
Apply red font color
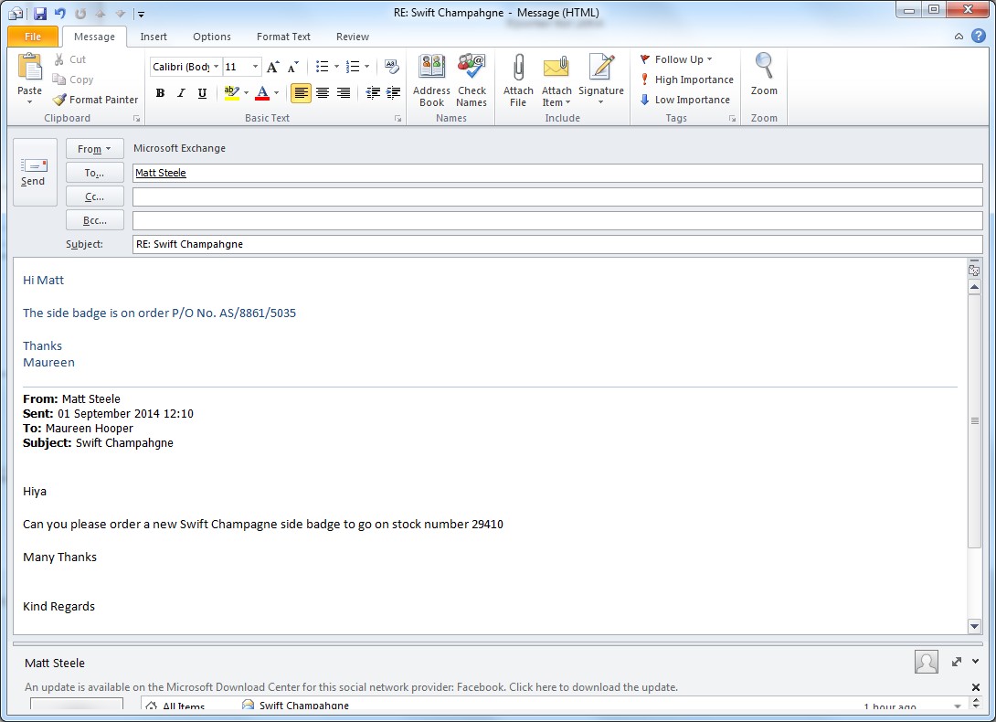tap(262, 93)
